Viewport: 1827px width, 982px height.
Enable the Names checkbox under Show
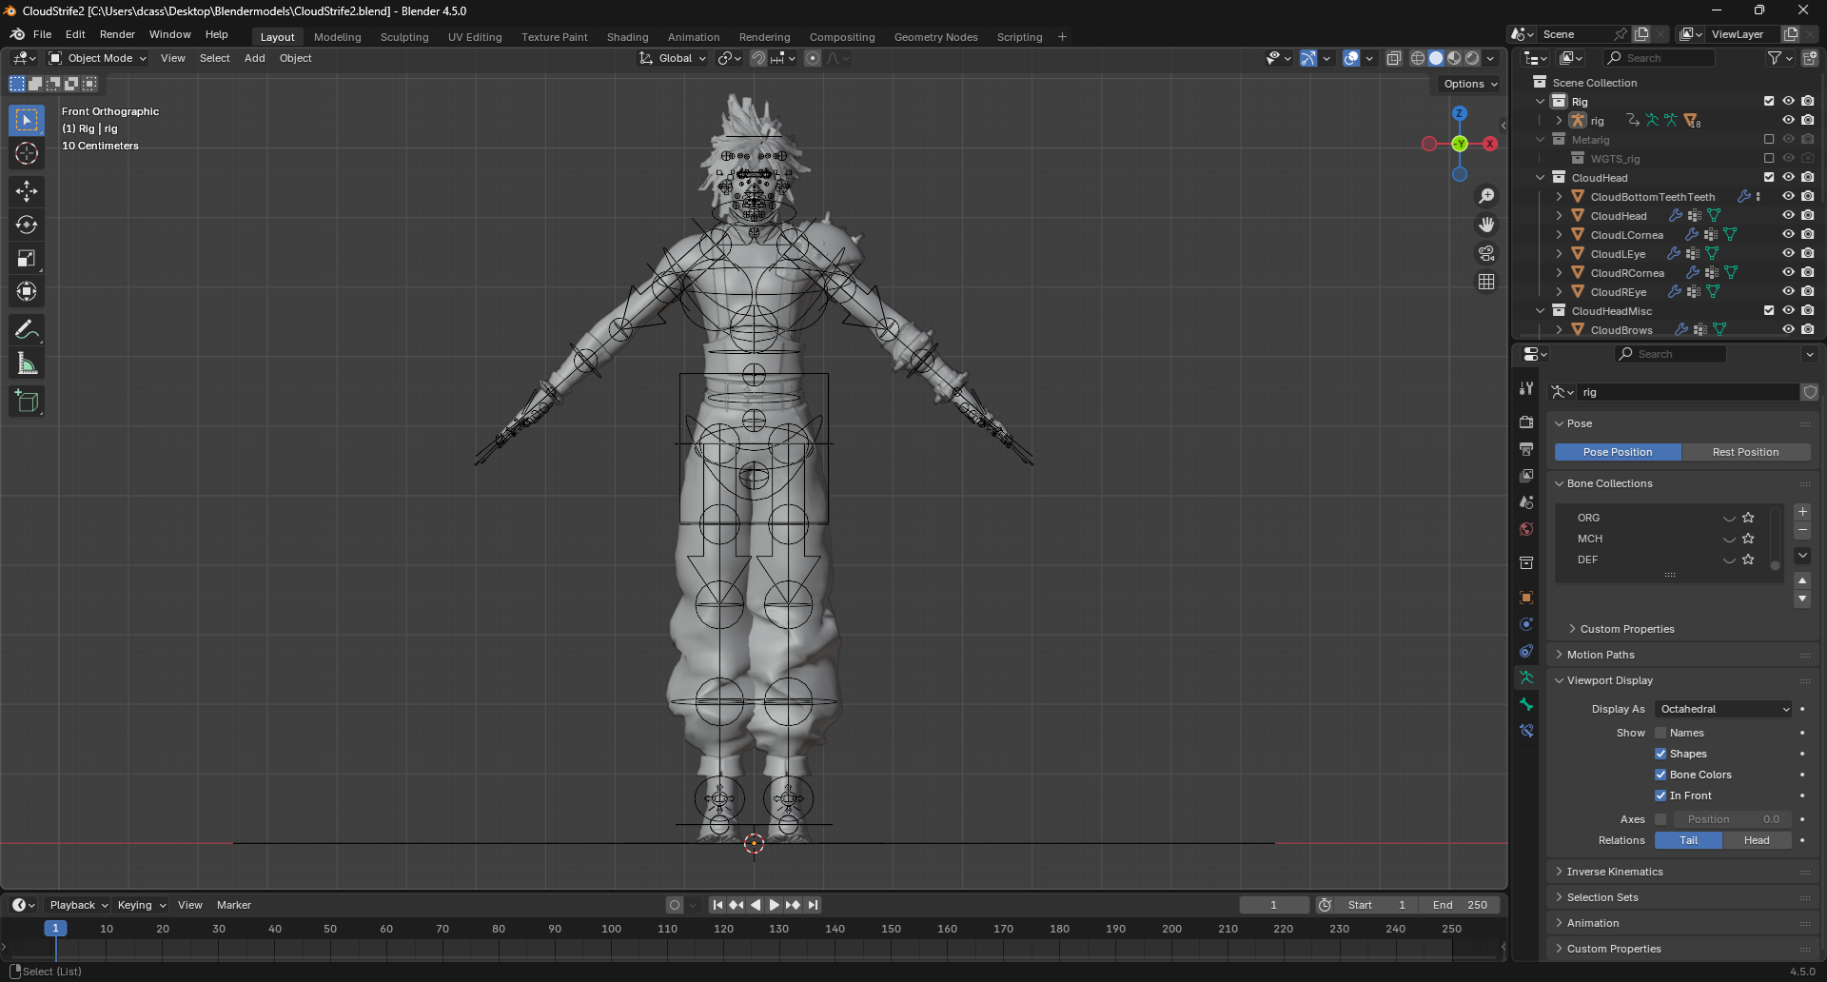(x=1660, y=733)
